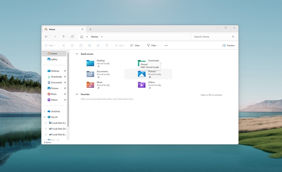This screenshot has height=172, width=282.
Task: Add a new tab with plus button
Action: (90, 29)
